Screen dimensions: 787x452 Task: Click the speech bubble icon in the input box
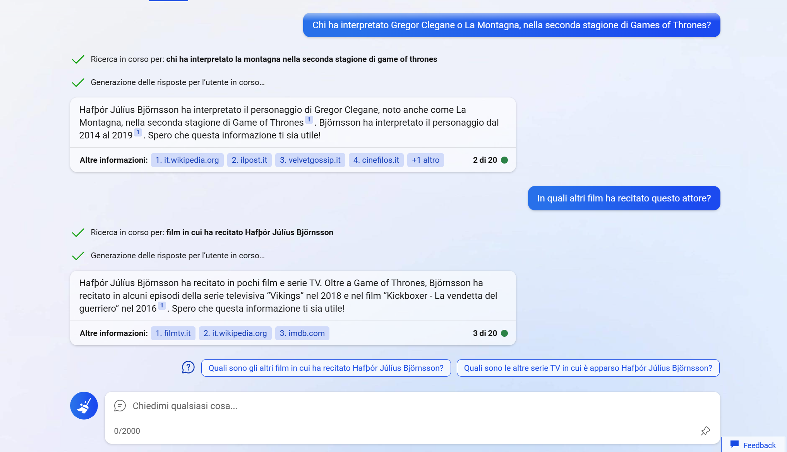click(120, 406)
